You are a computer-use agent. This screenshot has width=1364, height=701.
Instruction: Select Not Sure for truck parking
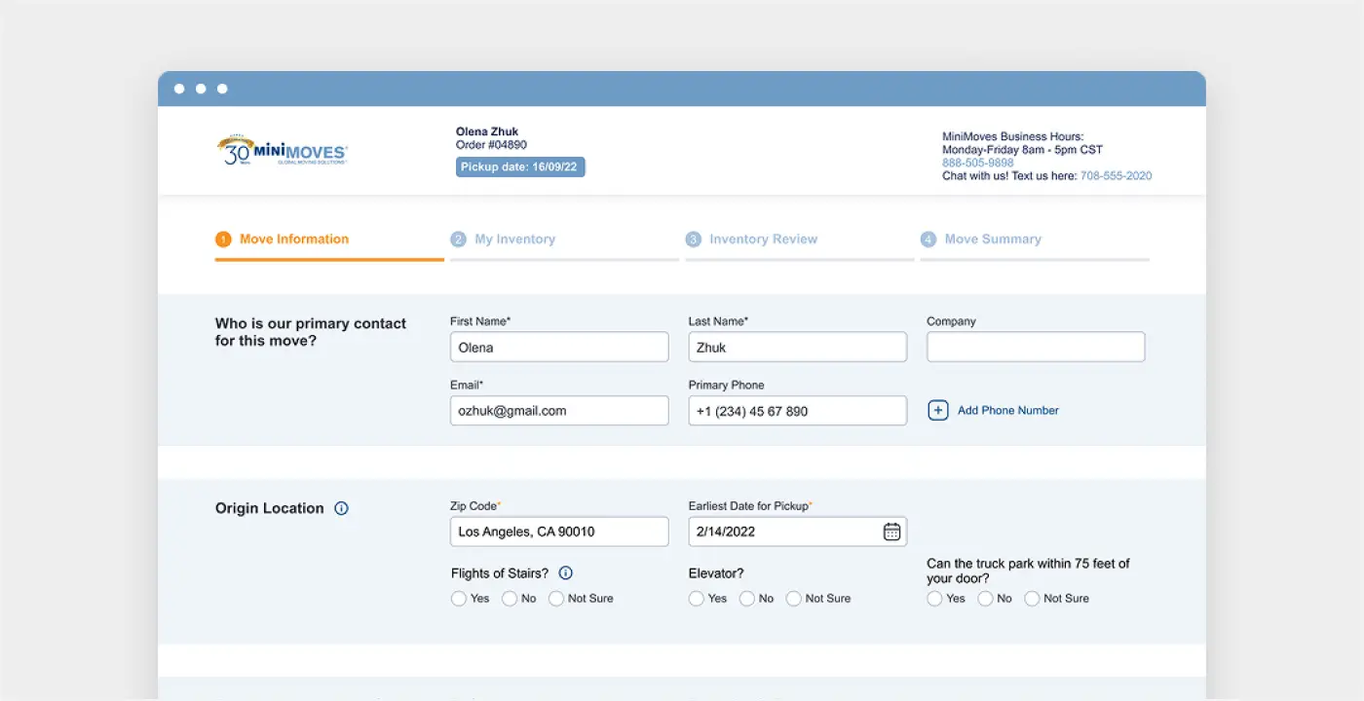[1032, 599]
